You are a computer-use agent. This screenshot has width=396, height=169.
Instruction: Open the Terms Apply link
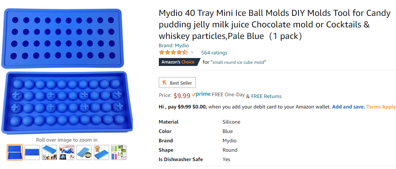pos(381,107)
